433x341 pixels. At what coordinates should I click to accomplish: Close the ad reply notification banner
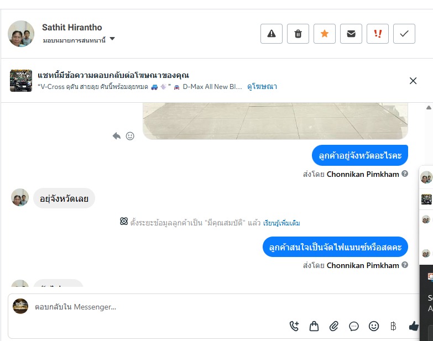(x=413, y=81)
